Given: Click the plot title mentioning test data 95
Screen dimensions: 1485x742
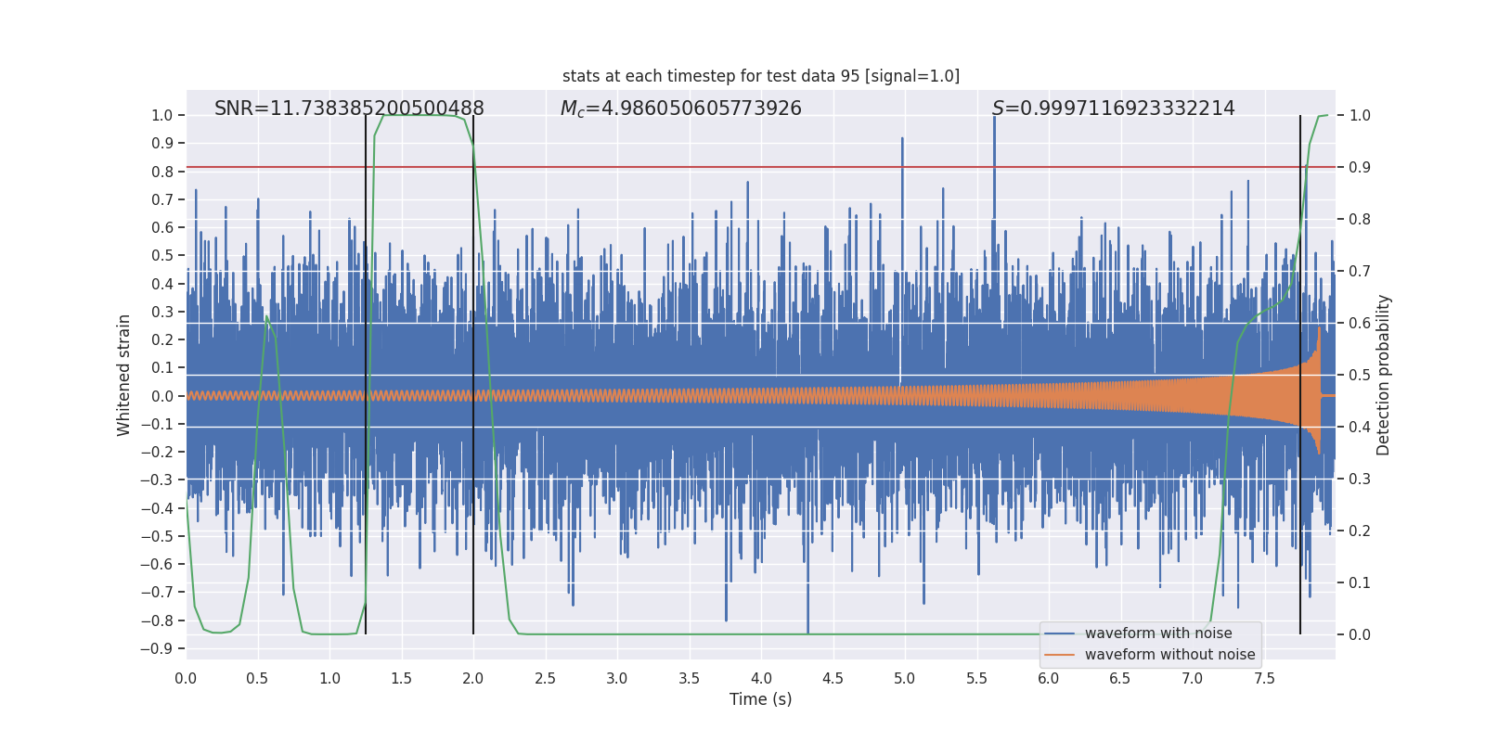Looking at the screenshot, I should (x=761, y=76).
